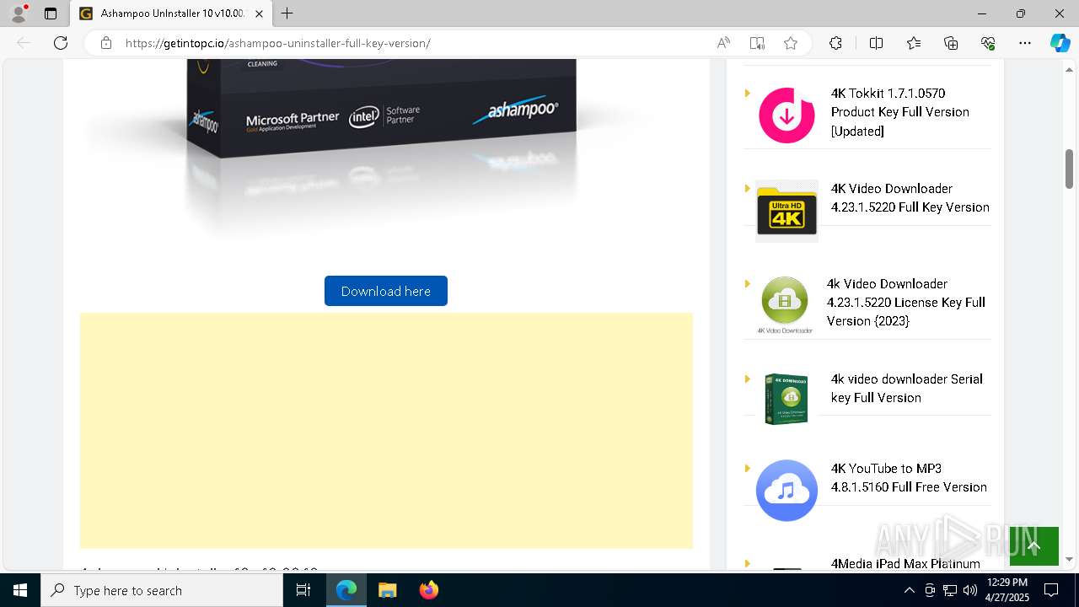Click the Download here button
The image size is (1079, 607).
(x=386, y=291)
